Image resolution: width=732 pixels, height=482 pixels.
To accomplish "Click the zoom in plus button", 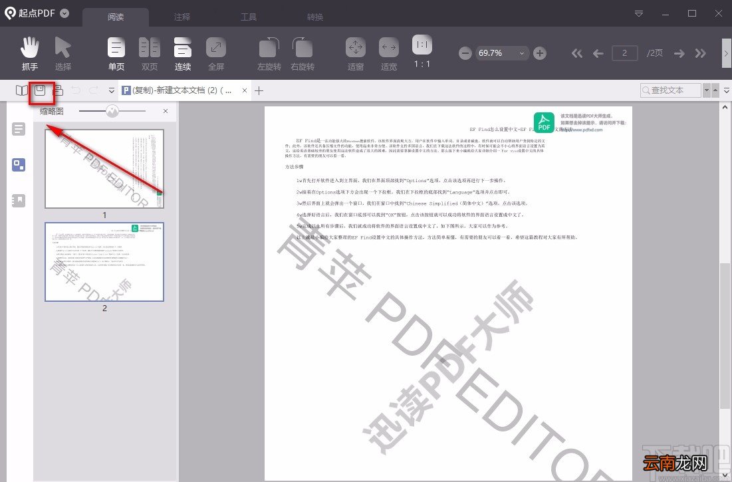I will [540, 53].
